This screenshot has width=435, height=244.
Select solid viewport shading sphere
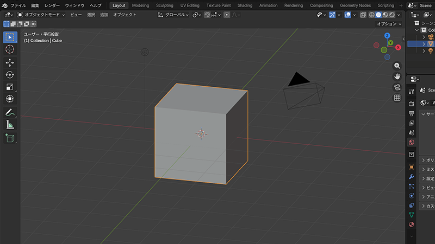(x=379, y=15)
